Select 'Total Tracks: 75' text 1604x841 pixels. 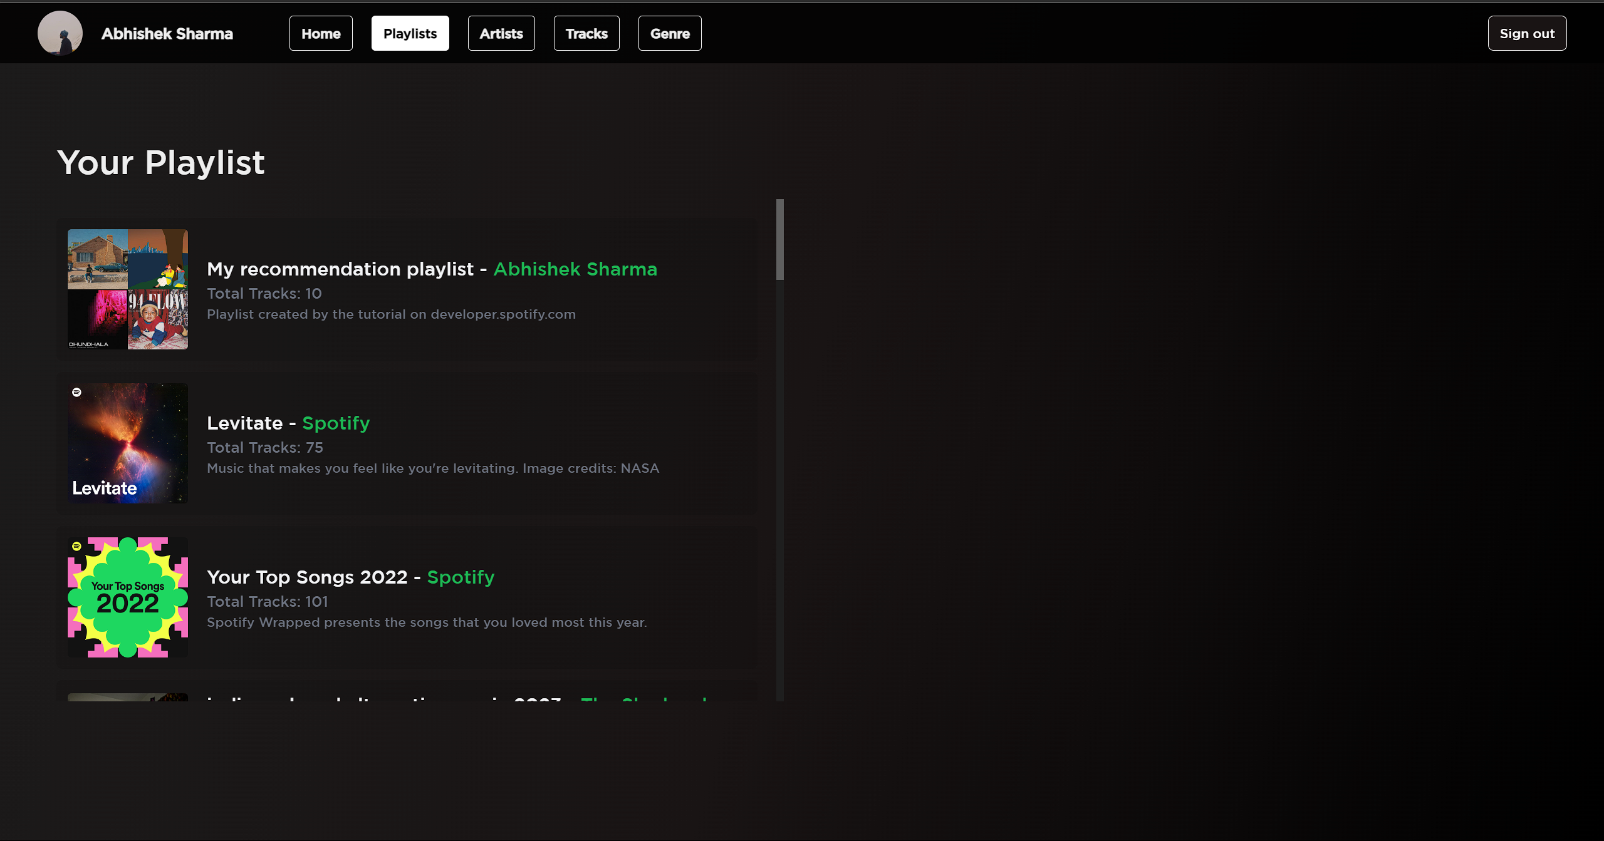click(x=265, y=448)
